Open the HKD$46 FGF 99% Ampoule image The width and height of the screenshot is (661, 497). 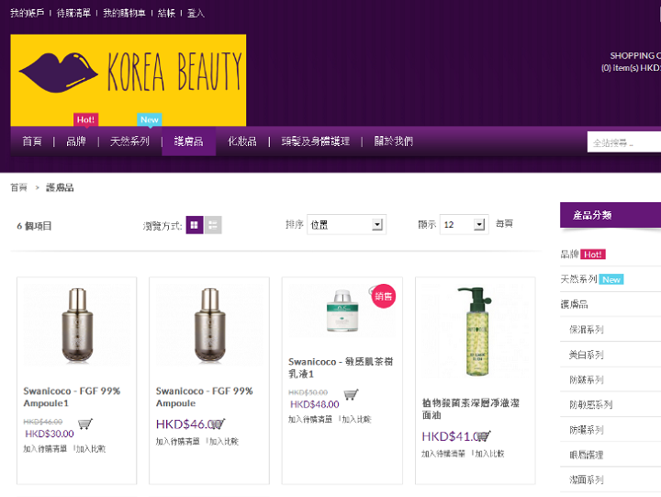click(209, 324)
